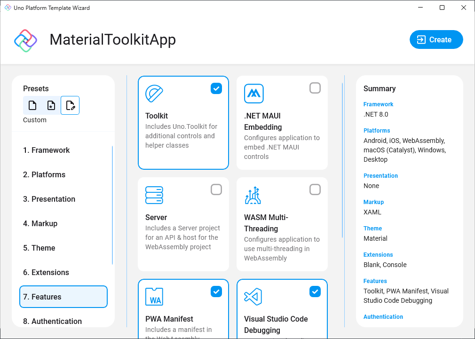Click the Server database stack icon
The image size is (475, 339).
coord(155,195)
